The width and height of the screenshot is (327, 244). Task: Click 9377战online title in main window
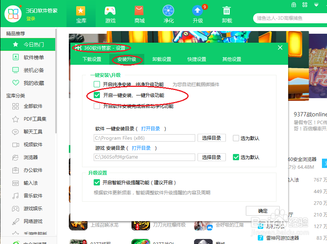pos(310,114)
